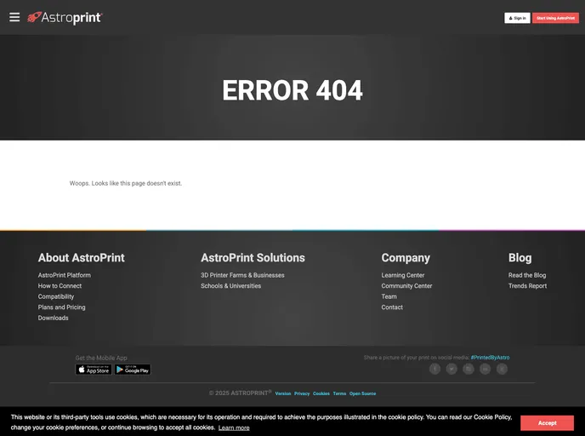The image size is (585, 436).
Task: View Plans and Pricing
Action: [61, 307]
